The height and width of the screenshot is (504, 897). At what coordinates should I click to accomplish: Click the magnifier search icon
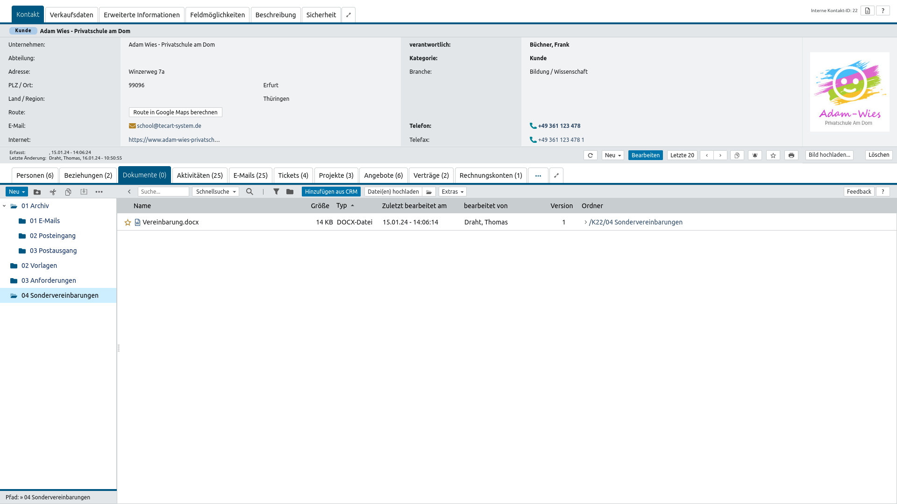click(x=249, y=192)
